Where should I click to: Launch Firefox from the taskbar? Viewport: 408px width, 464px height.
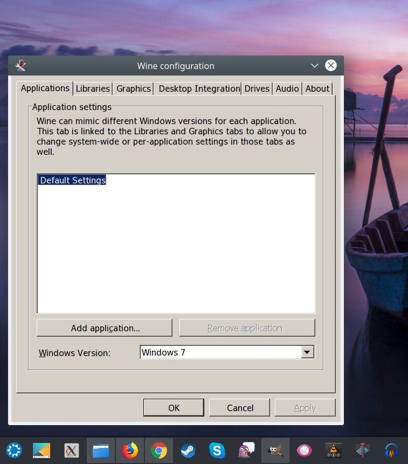pos(130,451)
